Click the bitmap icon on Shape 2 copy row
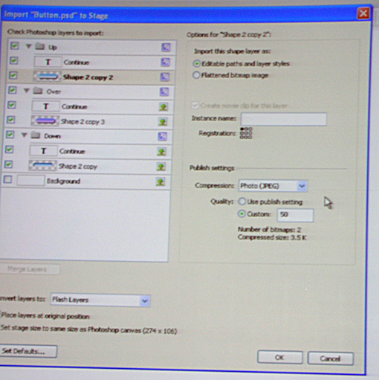 click(161, 167)
